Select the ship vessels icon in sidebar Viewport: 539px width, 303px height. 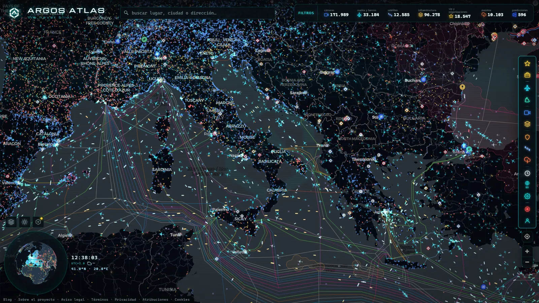pyautogui.click(x=527, y=100)
